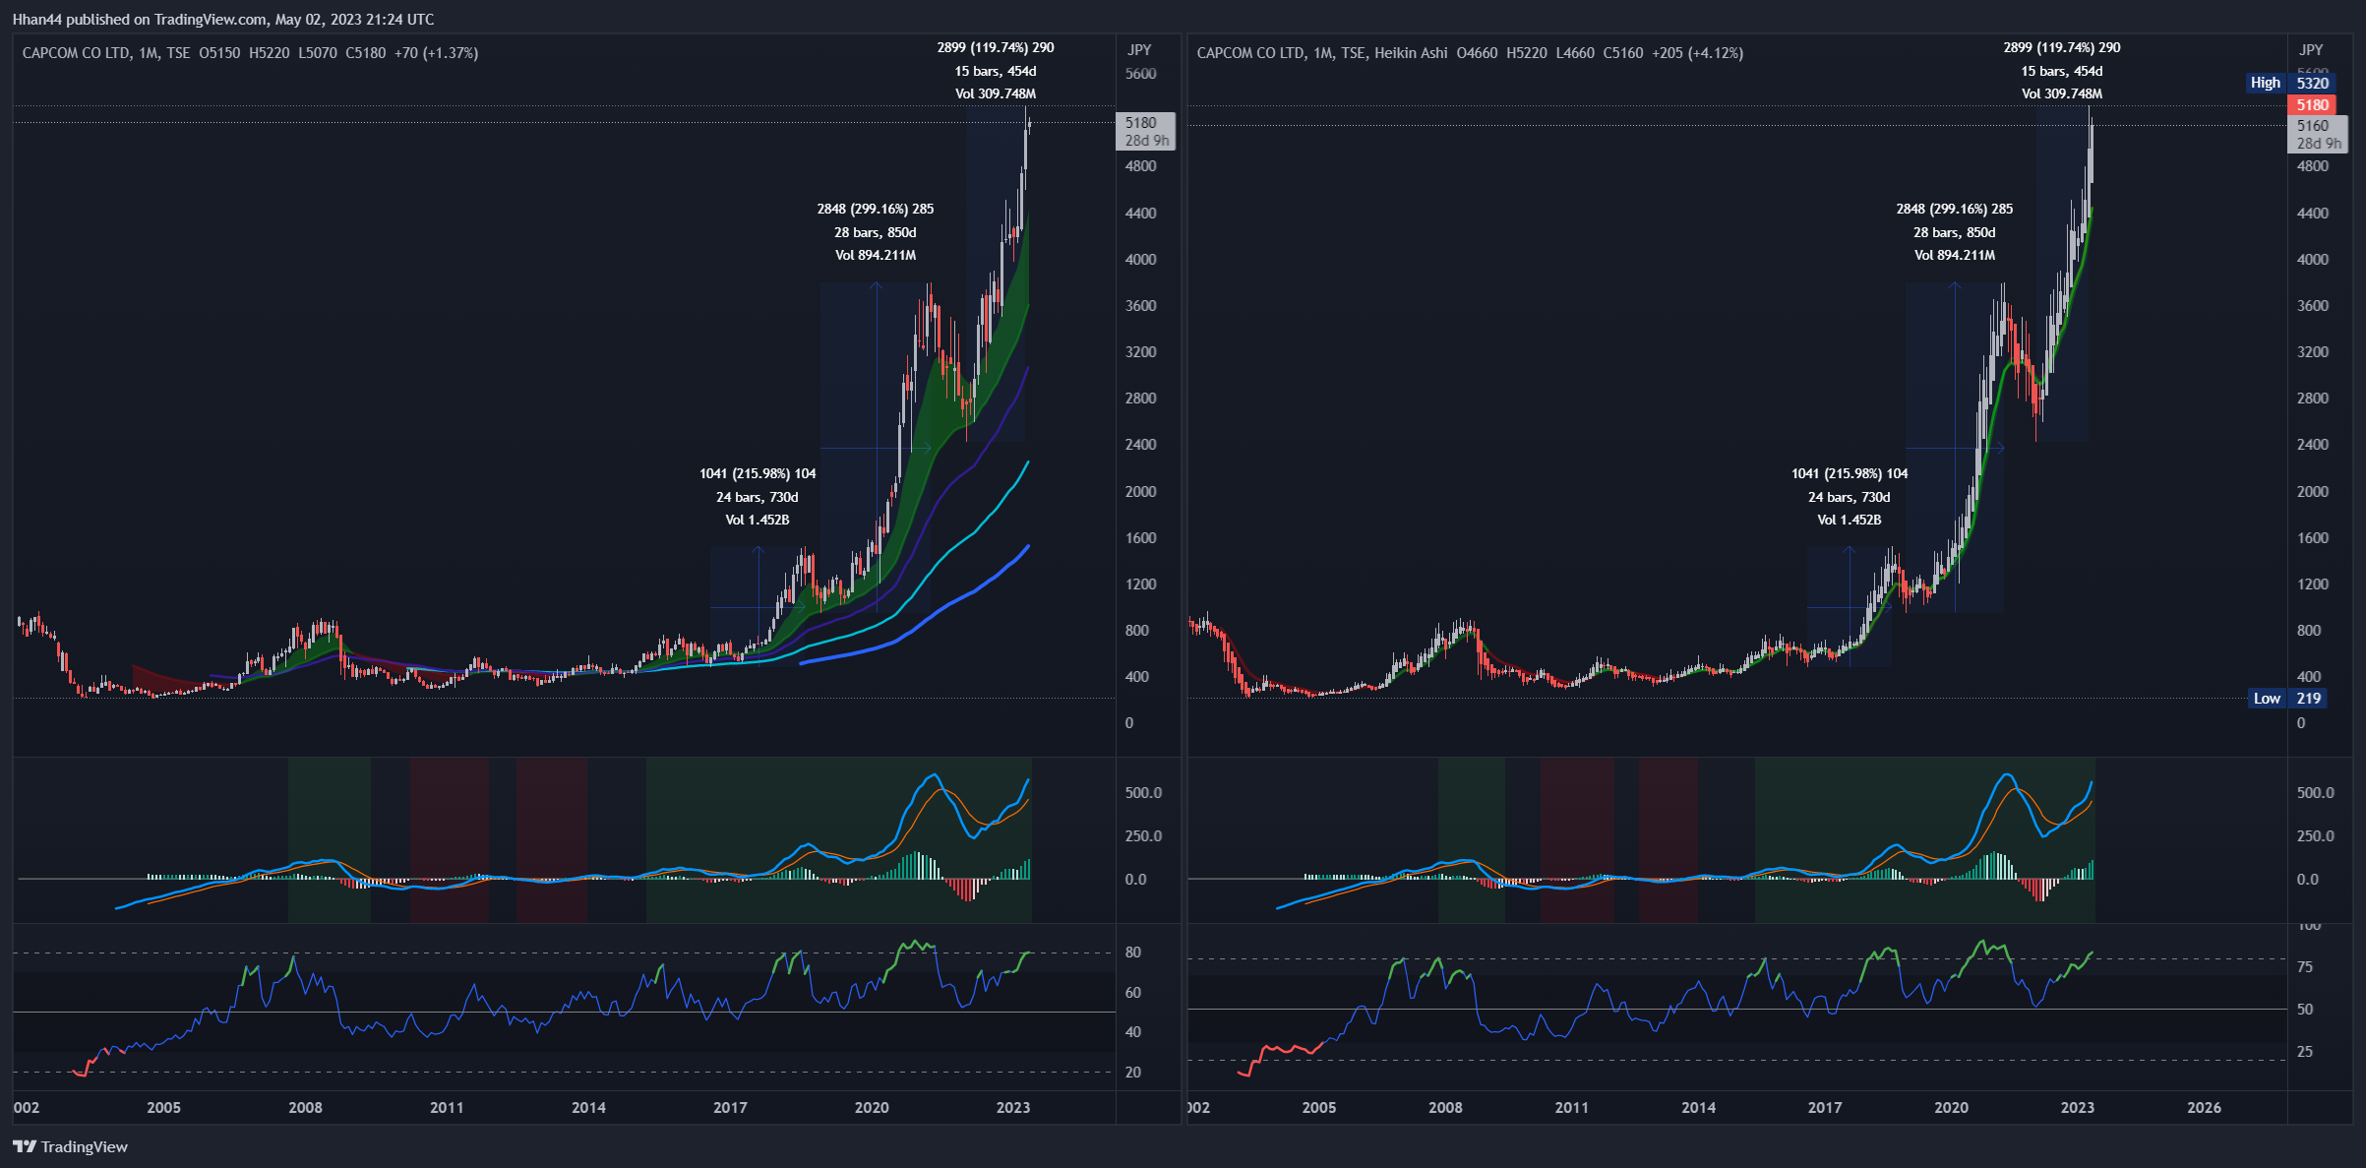
Task: Click 2008 on the candlestick chart time axis
Action: [x=305, y=1107]
